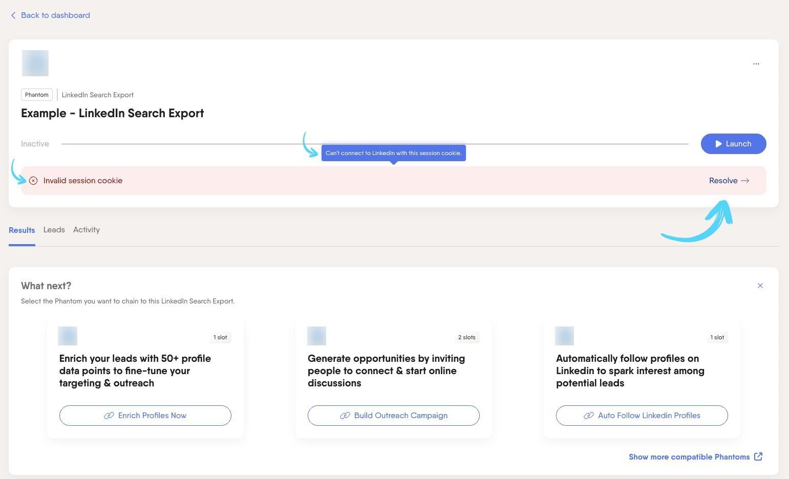Screen dimensions: 789x479
Task: Click Enrich Profiles Now button
Action: (145, 416)
